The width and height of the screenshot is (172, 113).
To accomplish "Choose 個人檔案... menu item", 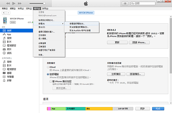I will pyautogui.click(x=49, y=39).
